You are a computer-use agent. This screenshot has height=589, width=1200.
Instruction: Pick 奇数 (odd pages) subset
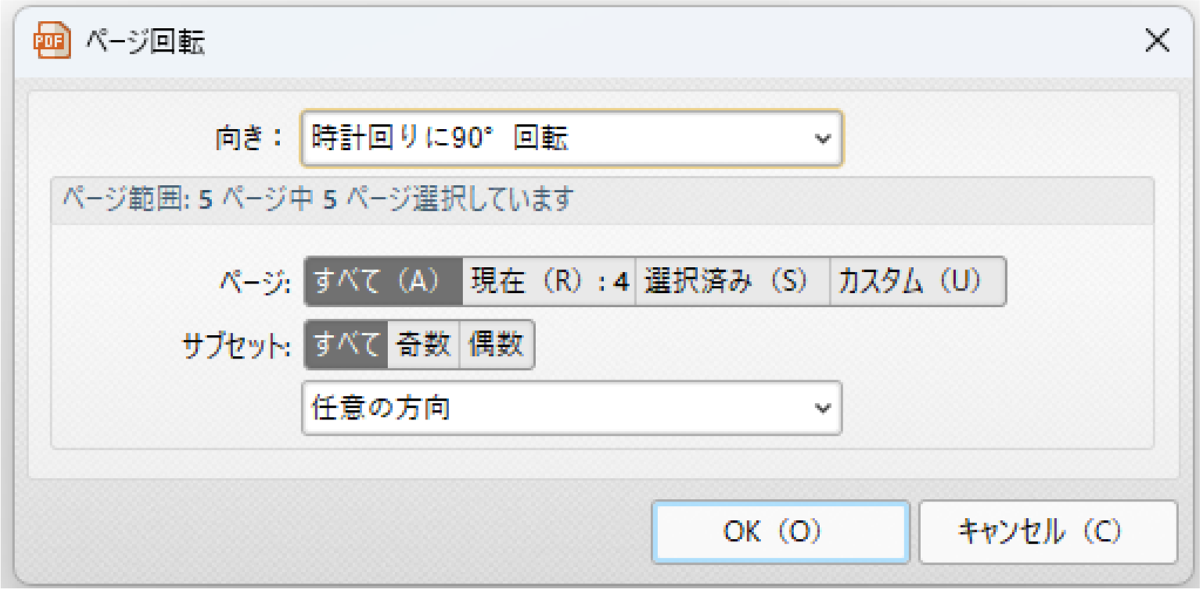[x=423, y=344]
